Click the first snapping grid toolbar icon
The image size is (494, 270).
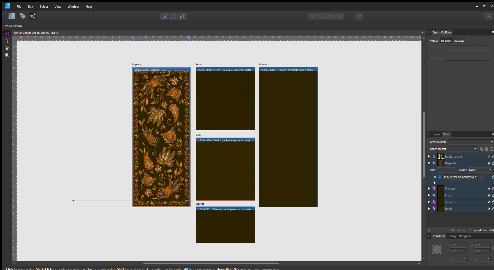[x=164, y=16]
